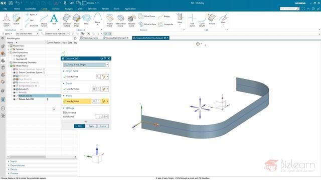Show the hidden Edge Blend feature

pos(15,79)
